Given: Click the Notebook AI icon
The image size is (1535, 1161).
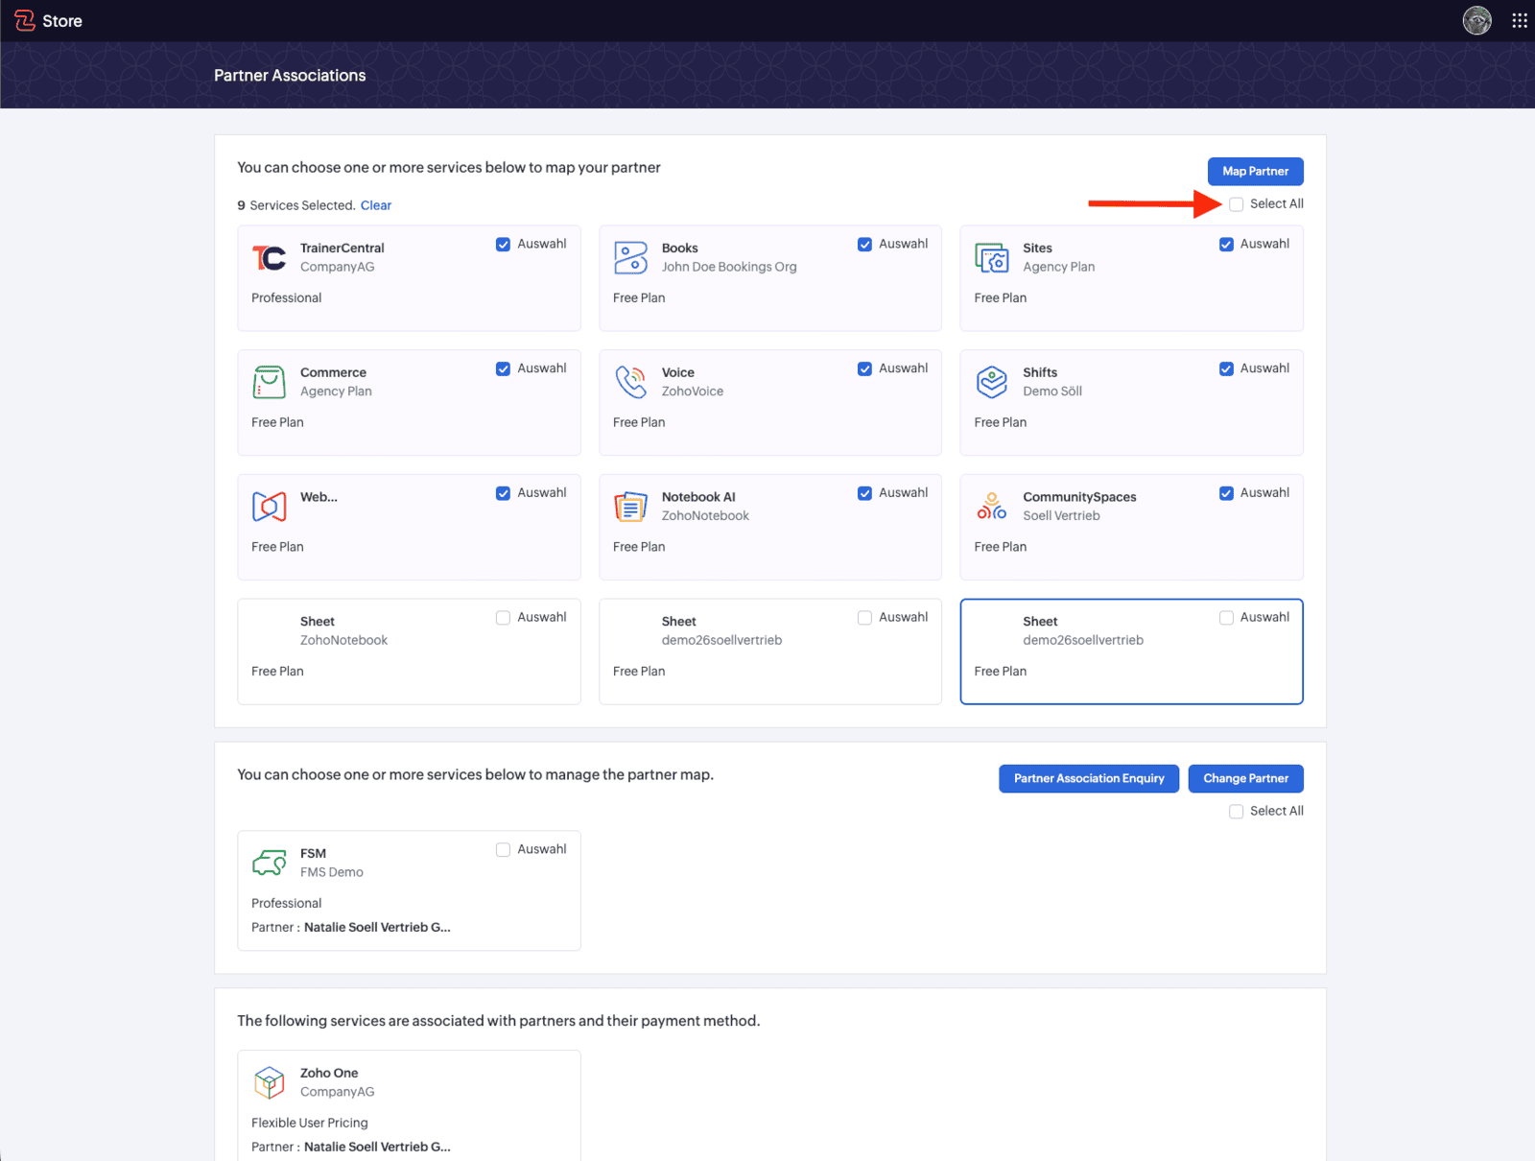Looking at the screenshot, I should pyautogui.click(x=630, y=507).
